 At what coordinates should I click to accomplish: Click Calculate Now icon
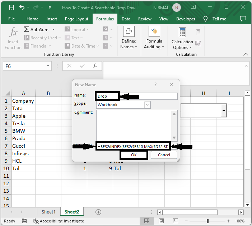tap(198, 32)
